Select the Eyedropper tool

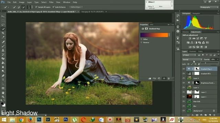[3, 37]
